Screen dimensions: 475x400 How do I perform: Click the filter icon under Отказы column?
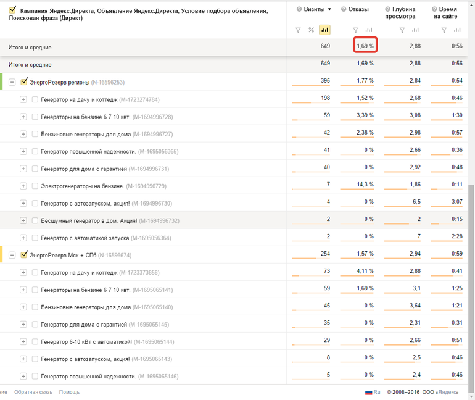(355, 30)
